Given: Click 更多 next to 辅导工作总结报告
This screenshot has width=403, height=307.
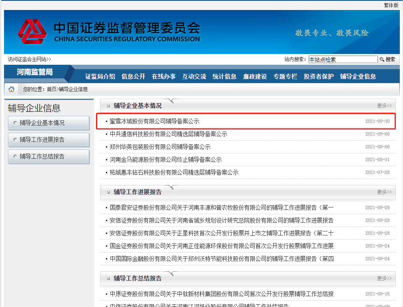Looking at the screenshot, I should (x=384, y=278).
